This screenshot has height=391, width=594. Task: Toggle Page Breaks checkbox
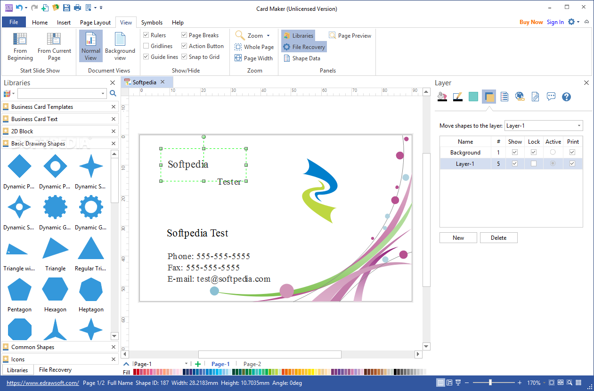tap(184, 35)
